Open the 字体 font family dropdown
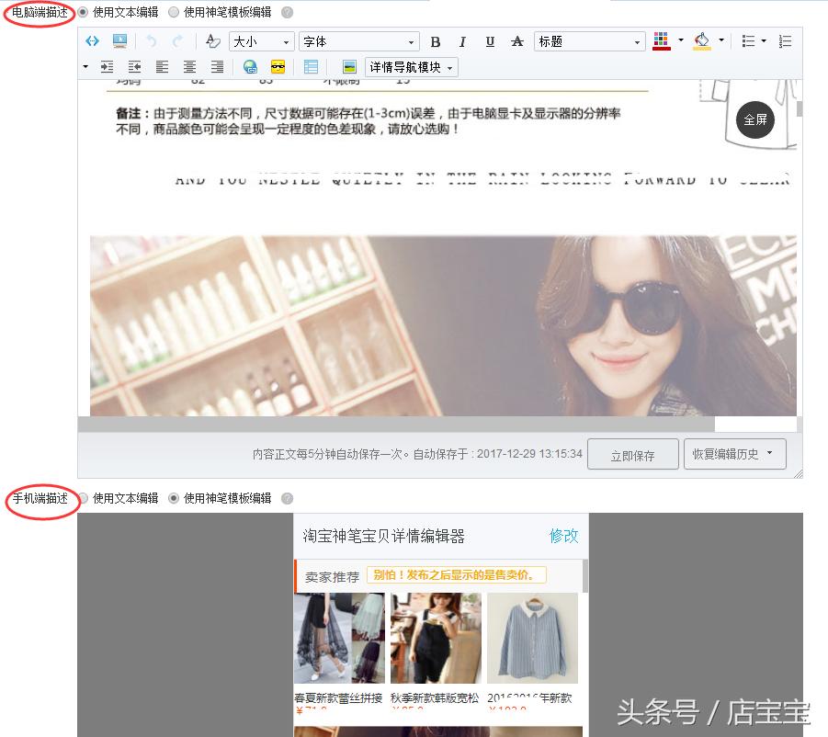828x737 pixels. coord(358,41)
